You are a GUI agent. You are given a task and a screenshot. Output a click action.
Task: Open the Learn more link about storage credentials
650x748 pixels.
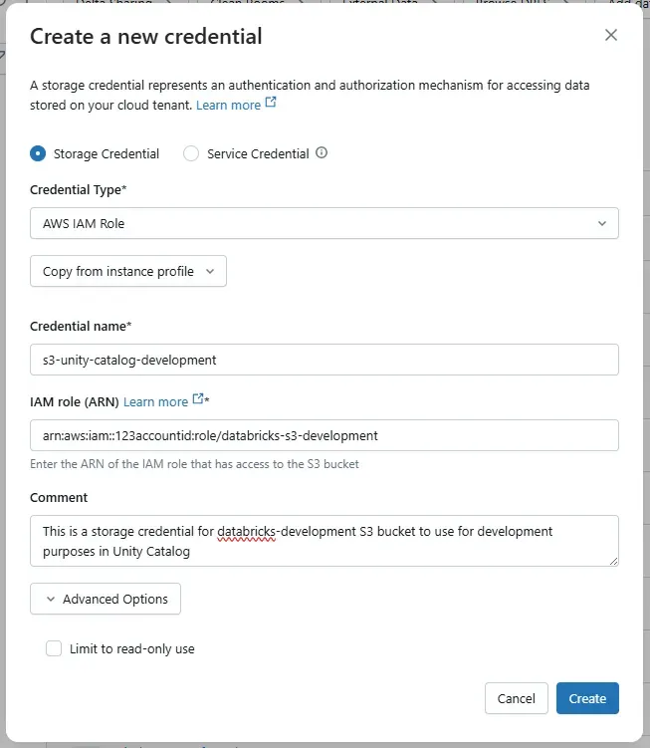(228, 105)
